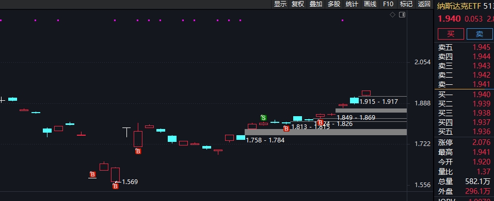Open 多股 multi-stock view

coord(334,4)
